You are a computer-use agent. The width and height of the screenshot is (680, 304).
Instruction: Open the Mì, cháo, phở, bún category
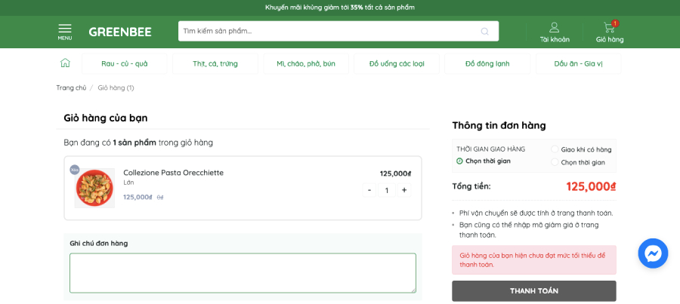pos(306,63)
